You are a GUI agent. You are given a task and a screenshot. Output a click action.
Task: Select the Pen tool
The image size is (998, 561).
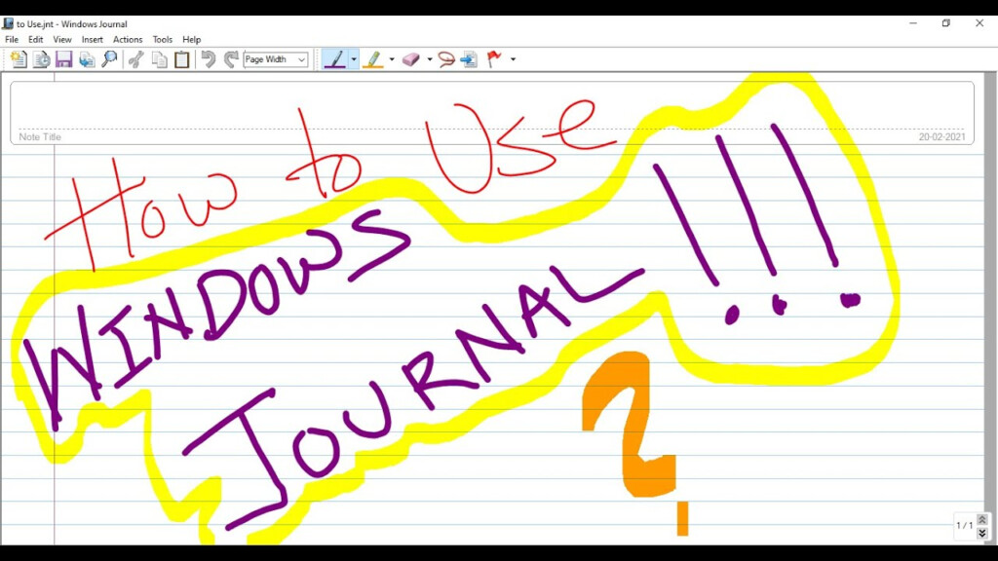pyautogui.click(x=335, y=59)
